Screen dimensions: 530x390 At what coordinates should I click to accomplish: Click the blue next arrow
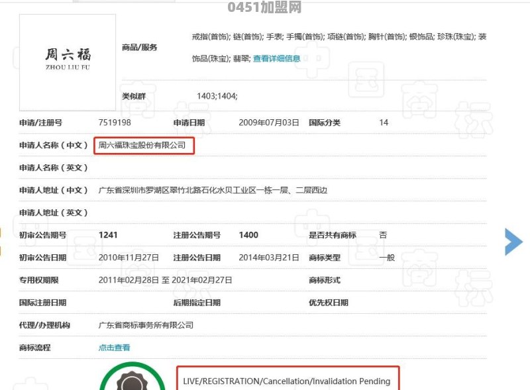click(513, 242)
